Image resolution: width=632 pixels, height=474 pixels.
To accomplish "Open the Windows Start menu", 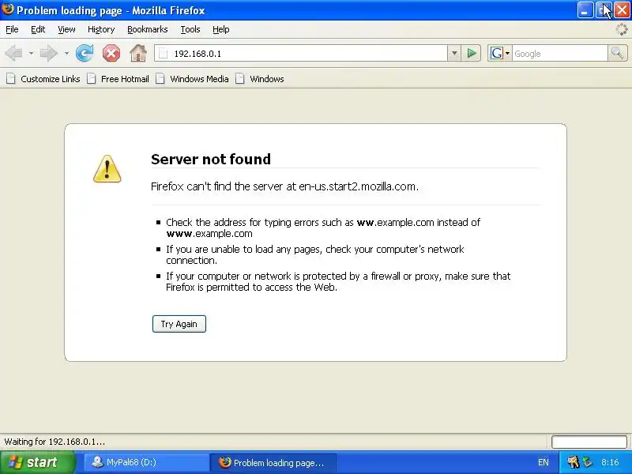I will [x=37, y=462].
